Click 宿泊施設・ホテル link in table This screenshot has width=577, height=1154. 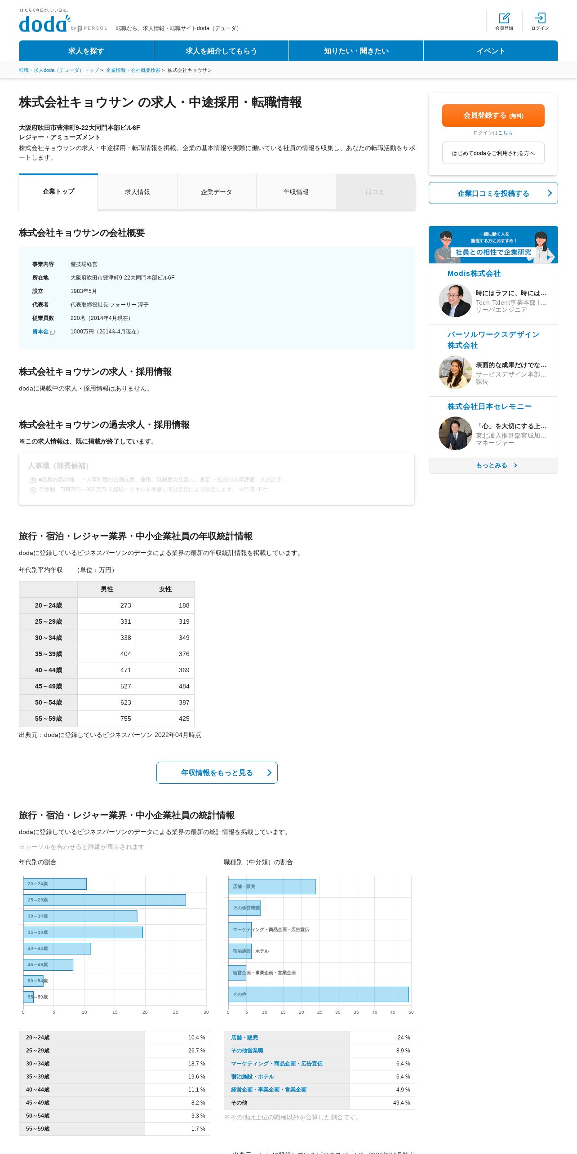coord(253,1077)
